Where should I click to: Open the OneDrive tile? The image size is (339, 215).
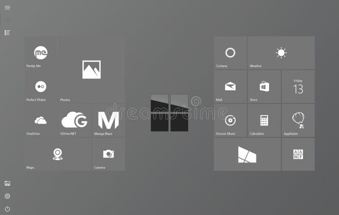(40, 121)
